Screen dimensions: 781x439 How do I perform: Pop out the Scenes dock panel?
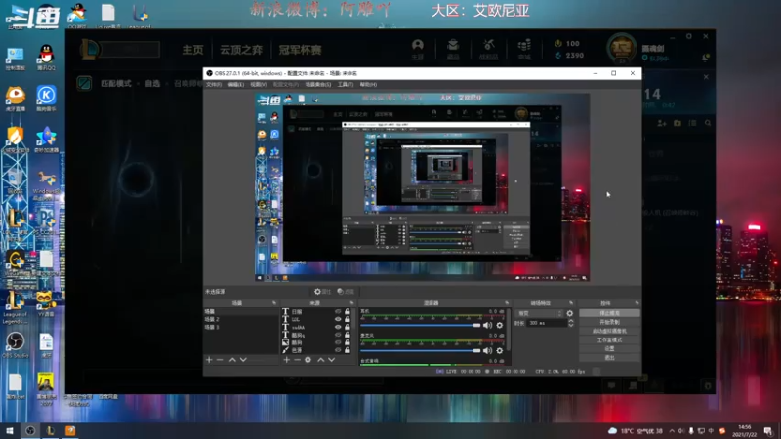point(274,303)
